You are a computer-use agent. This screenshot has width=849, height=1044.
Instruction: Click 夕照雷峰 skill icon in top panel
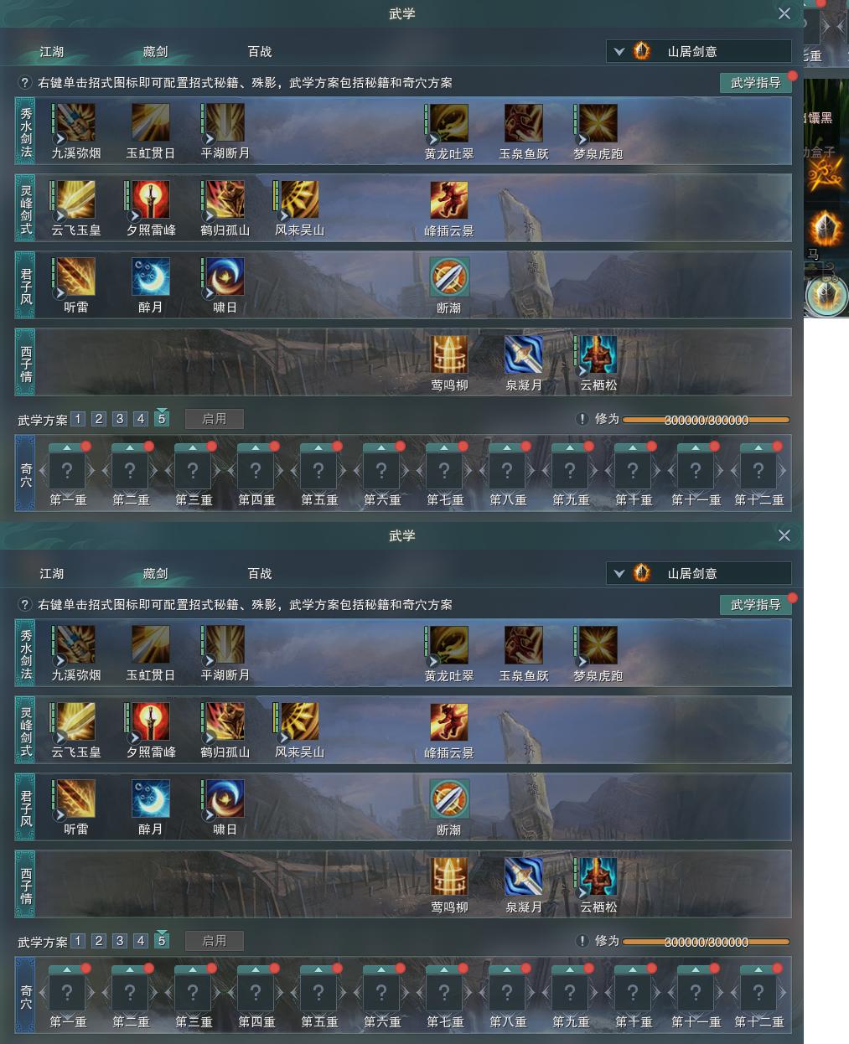[x=151, y=200]
